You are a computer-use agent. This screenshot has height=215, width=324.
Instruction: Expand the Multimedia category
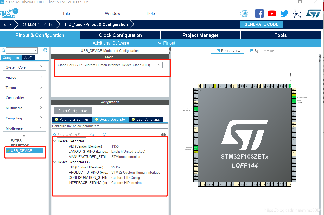[x=24, y=108]
